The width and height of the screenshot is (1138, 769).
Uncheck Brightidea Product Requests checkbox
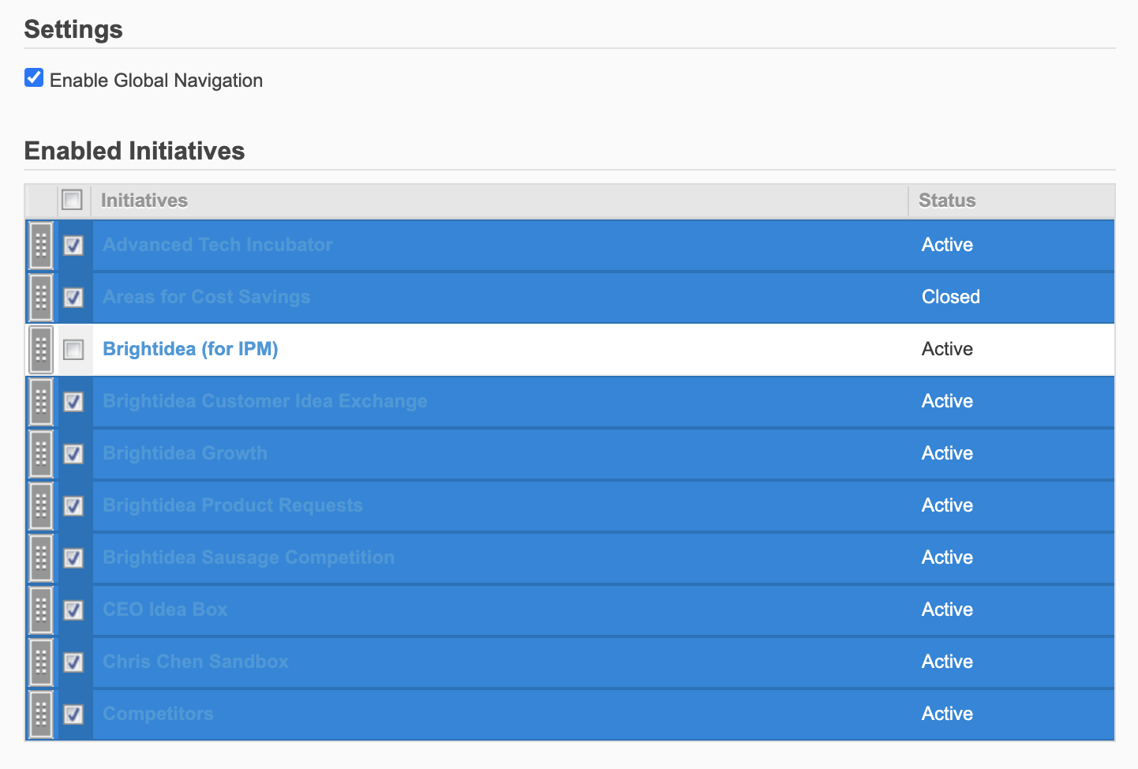pyautogui.click(x=73, y=506)
